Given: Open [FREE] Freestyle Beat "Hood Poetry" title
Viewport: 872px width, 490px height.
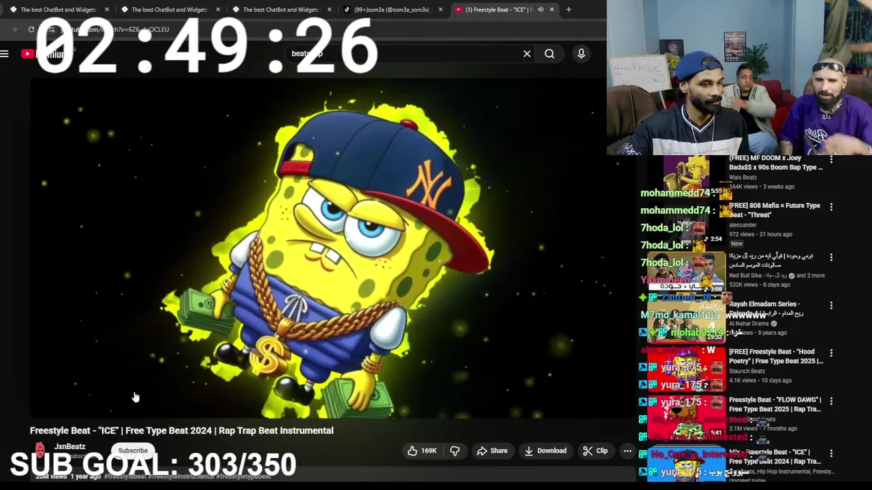Looking at the screenshot, I should click(x=775, y=357).
